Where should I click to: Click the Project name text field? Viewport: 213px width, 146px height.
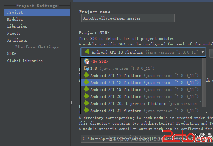click(x=128, y=18)
